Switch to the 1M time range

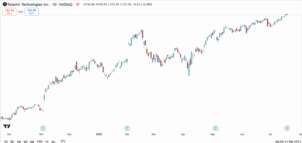coord(19,142)
